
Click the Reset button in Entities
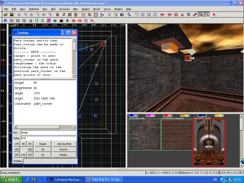[x=43, y=144]
